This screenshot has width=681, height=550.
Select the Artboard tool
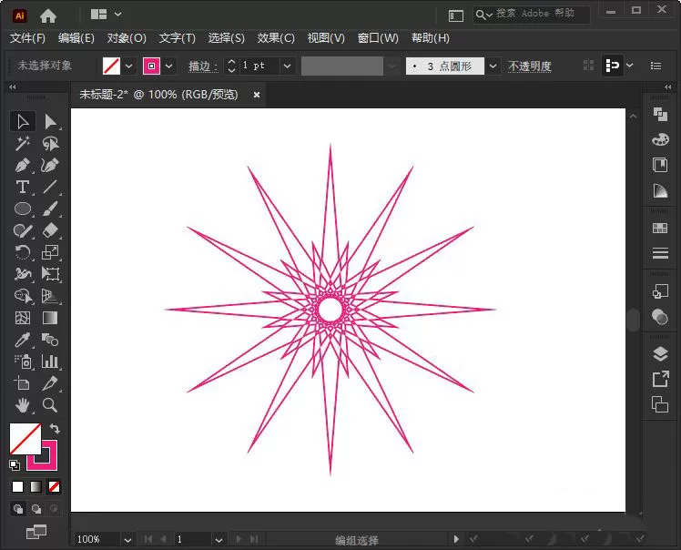[22, 383]
